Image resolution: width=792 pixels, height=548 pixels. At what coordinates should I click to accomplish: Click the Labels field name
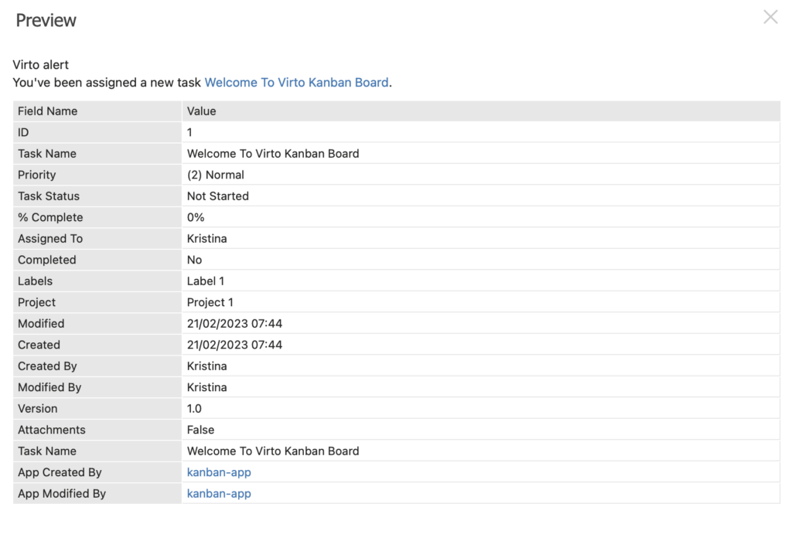tap(35, 281)
